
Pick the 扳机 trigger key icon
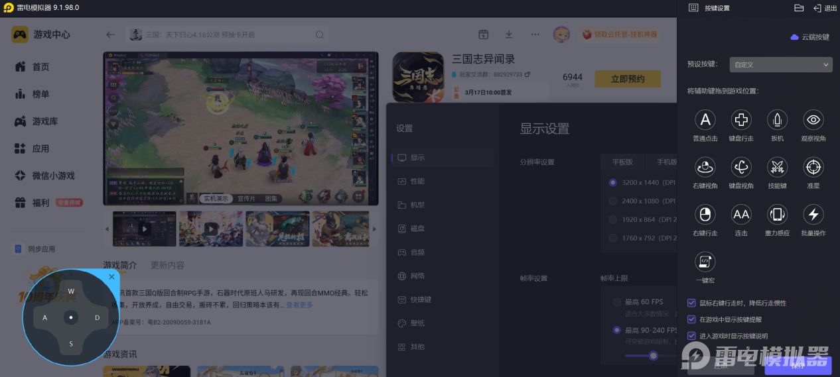[x=777, y=120]
